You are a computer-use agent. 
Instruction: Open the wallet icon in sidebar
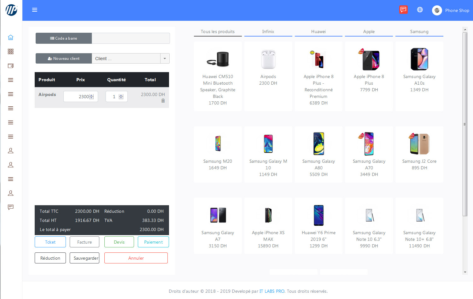10,66
